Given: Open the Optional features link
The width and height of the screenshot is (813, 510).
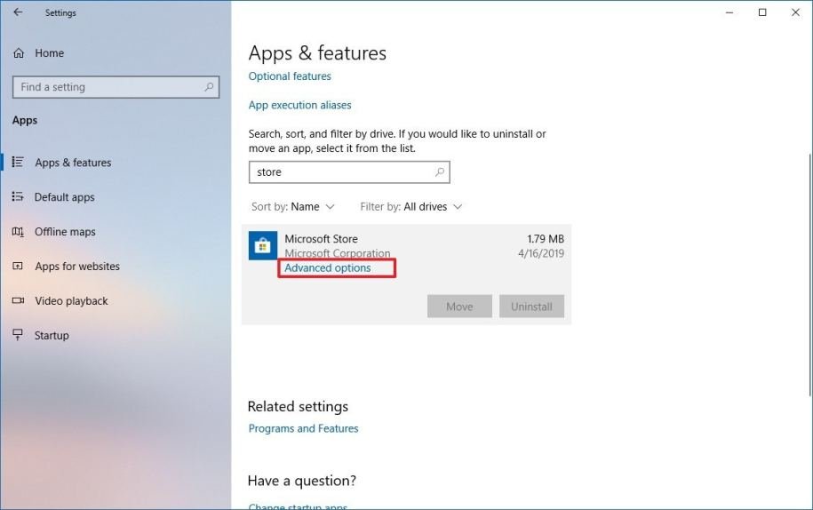Looking at the screenshot, I should click(x=290, y=76).
